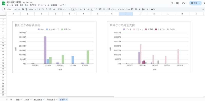Image resolution: width=205 pixels, height=101 pixels.
Task: Select the paint format roller tool
Action: [x=26, y=9]
